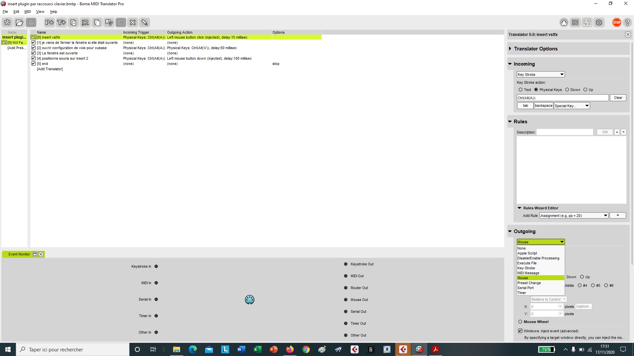Viewport: 634px width, 356px height.
Task: Select the Add Preset (P+) tool
Action: point(50,22)
